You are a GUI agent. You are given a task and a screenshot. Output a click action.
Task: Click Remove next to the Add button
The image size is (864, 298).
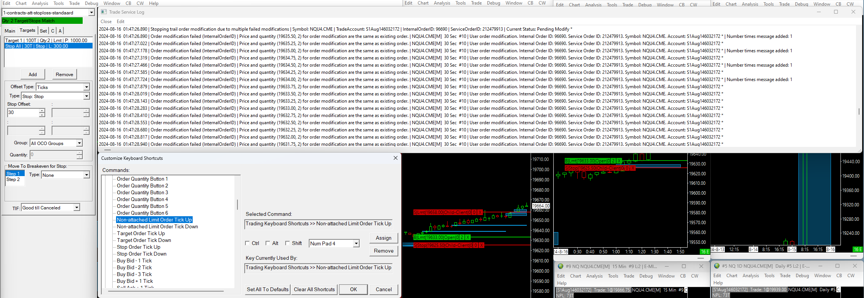click(x=64, y=74)
